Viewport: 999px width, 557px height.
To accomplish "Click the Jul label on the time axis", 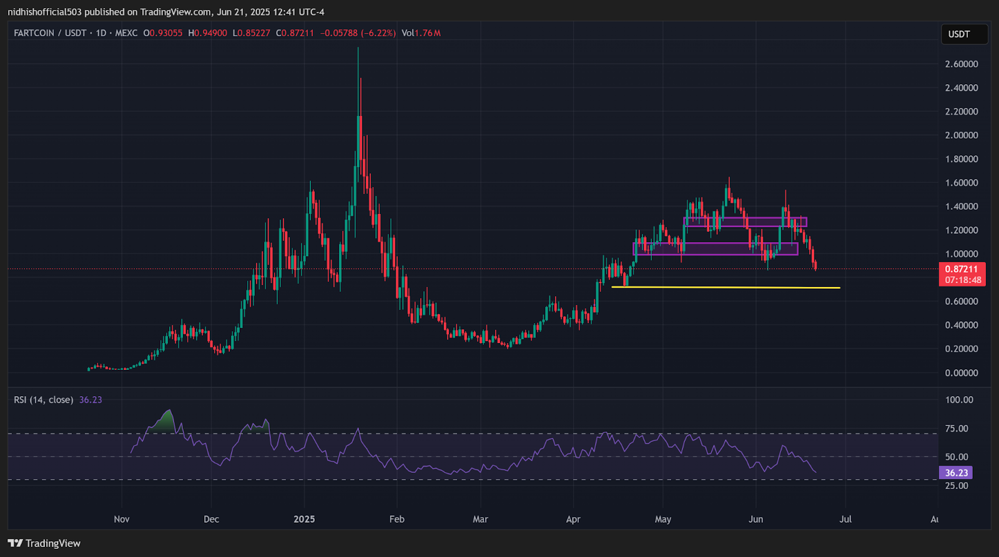I will [x=845, y=519].
